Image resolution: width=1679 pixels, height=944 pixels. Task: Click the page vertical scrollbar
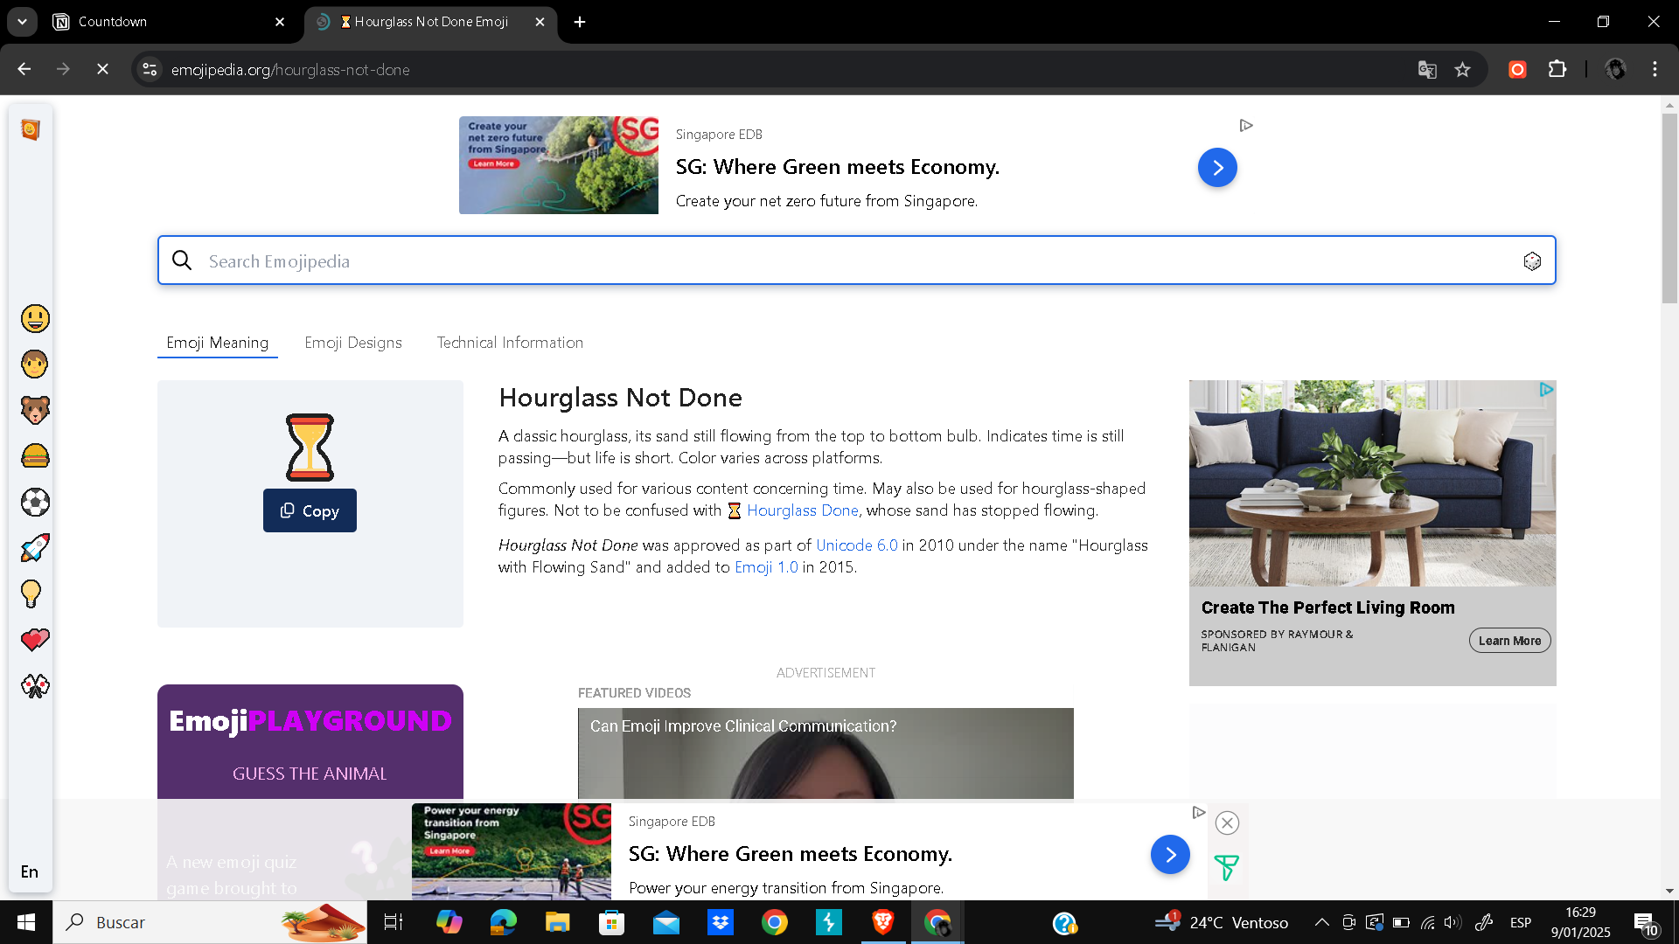(1669, 208)
